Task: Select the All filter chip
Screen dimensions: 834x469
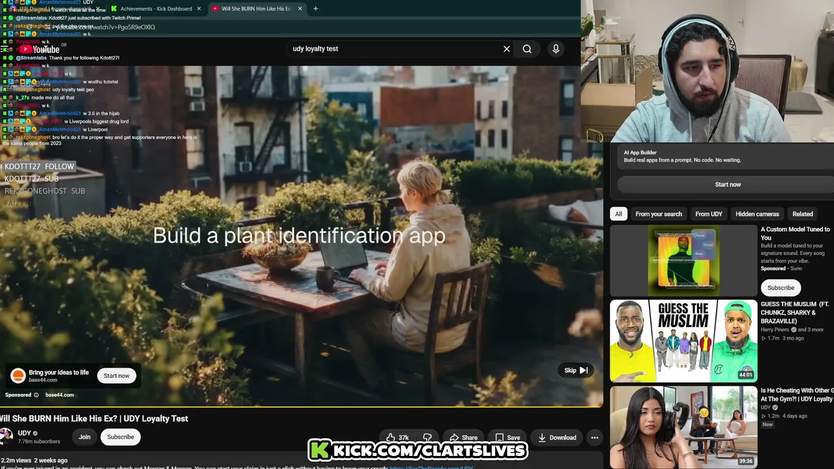Action: pos(618,214)
